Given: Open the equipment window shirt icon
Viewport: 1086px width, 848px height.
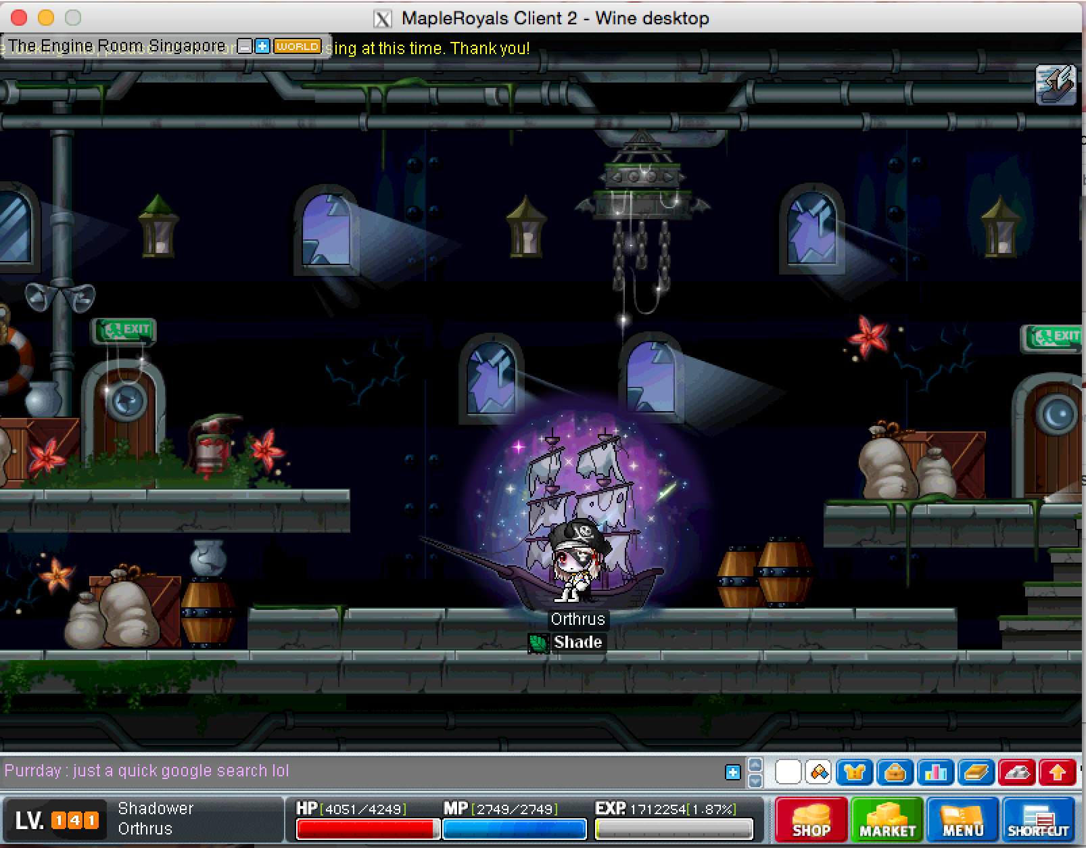Looking at the screenshot, I should (854, 772).
